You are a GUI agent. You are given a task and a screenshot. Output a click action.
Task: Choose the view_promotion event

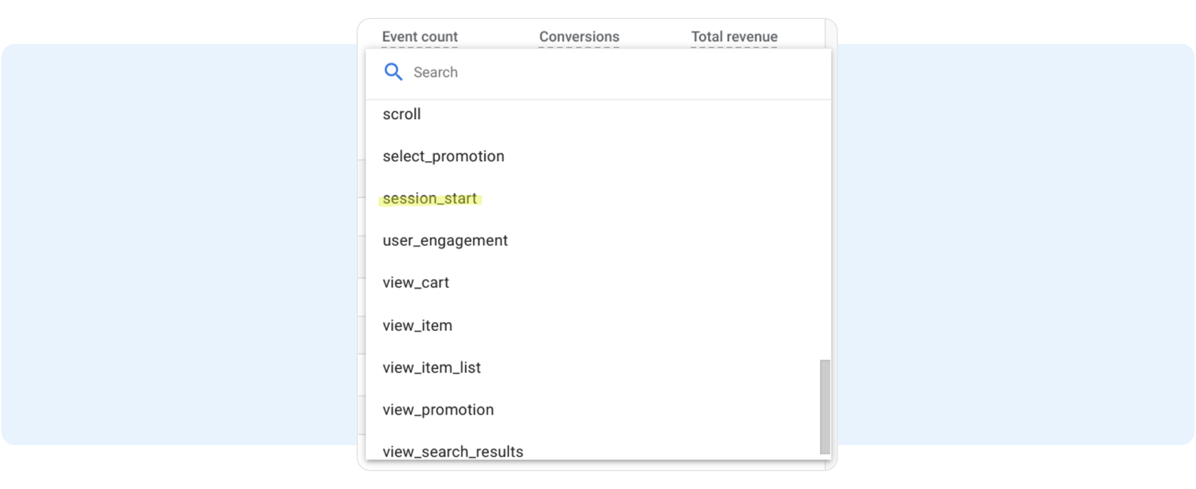click(x=438, y=410)
